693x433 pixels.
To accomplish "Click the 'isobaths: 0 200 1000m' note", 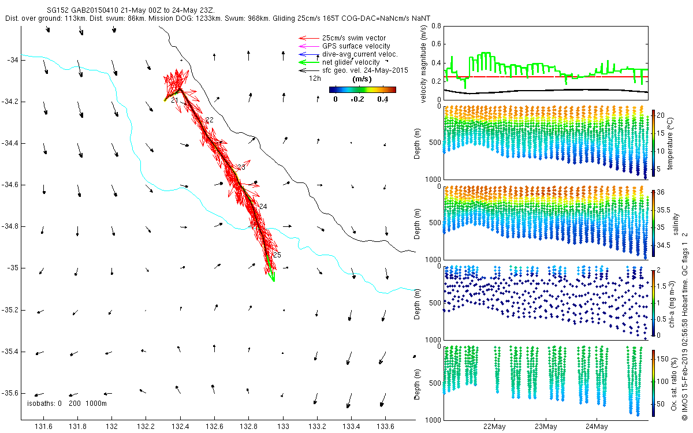I will (67, 403).
